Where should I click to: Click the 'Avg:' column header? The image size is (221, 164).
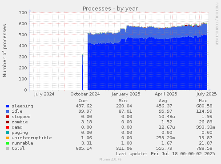(164, 101)
